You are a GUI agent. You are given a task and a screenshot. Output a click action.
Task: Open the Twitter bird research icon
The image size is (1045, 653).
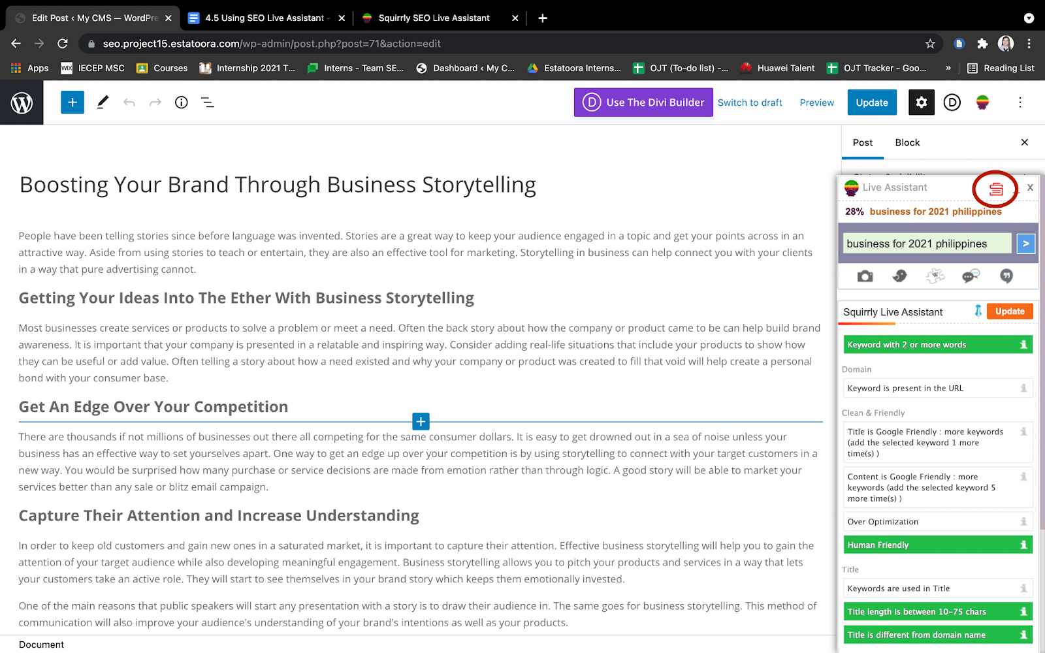(x=900, y=276)
